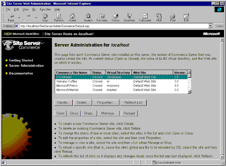Open the Mail toolbar icon
Viewport: 226px width, 167px height.
coord(159,17)
